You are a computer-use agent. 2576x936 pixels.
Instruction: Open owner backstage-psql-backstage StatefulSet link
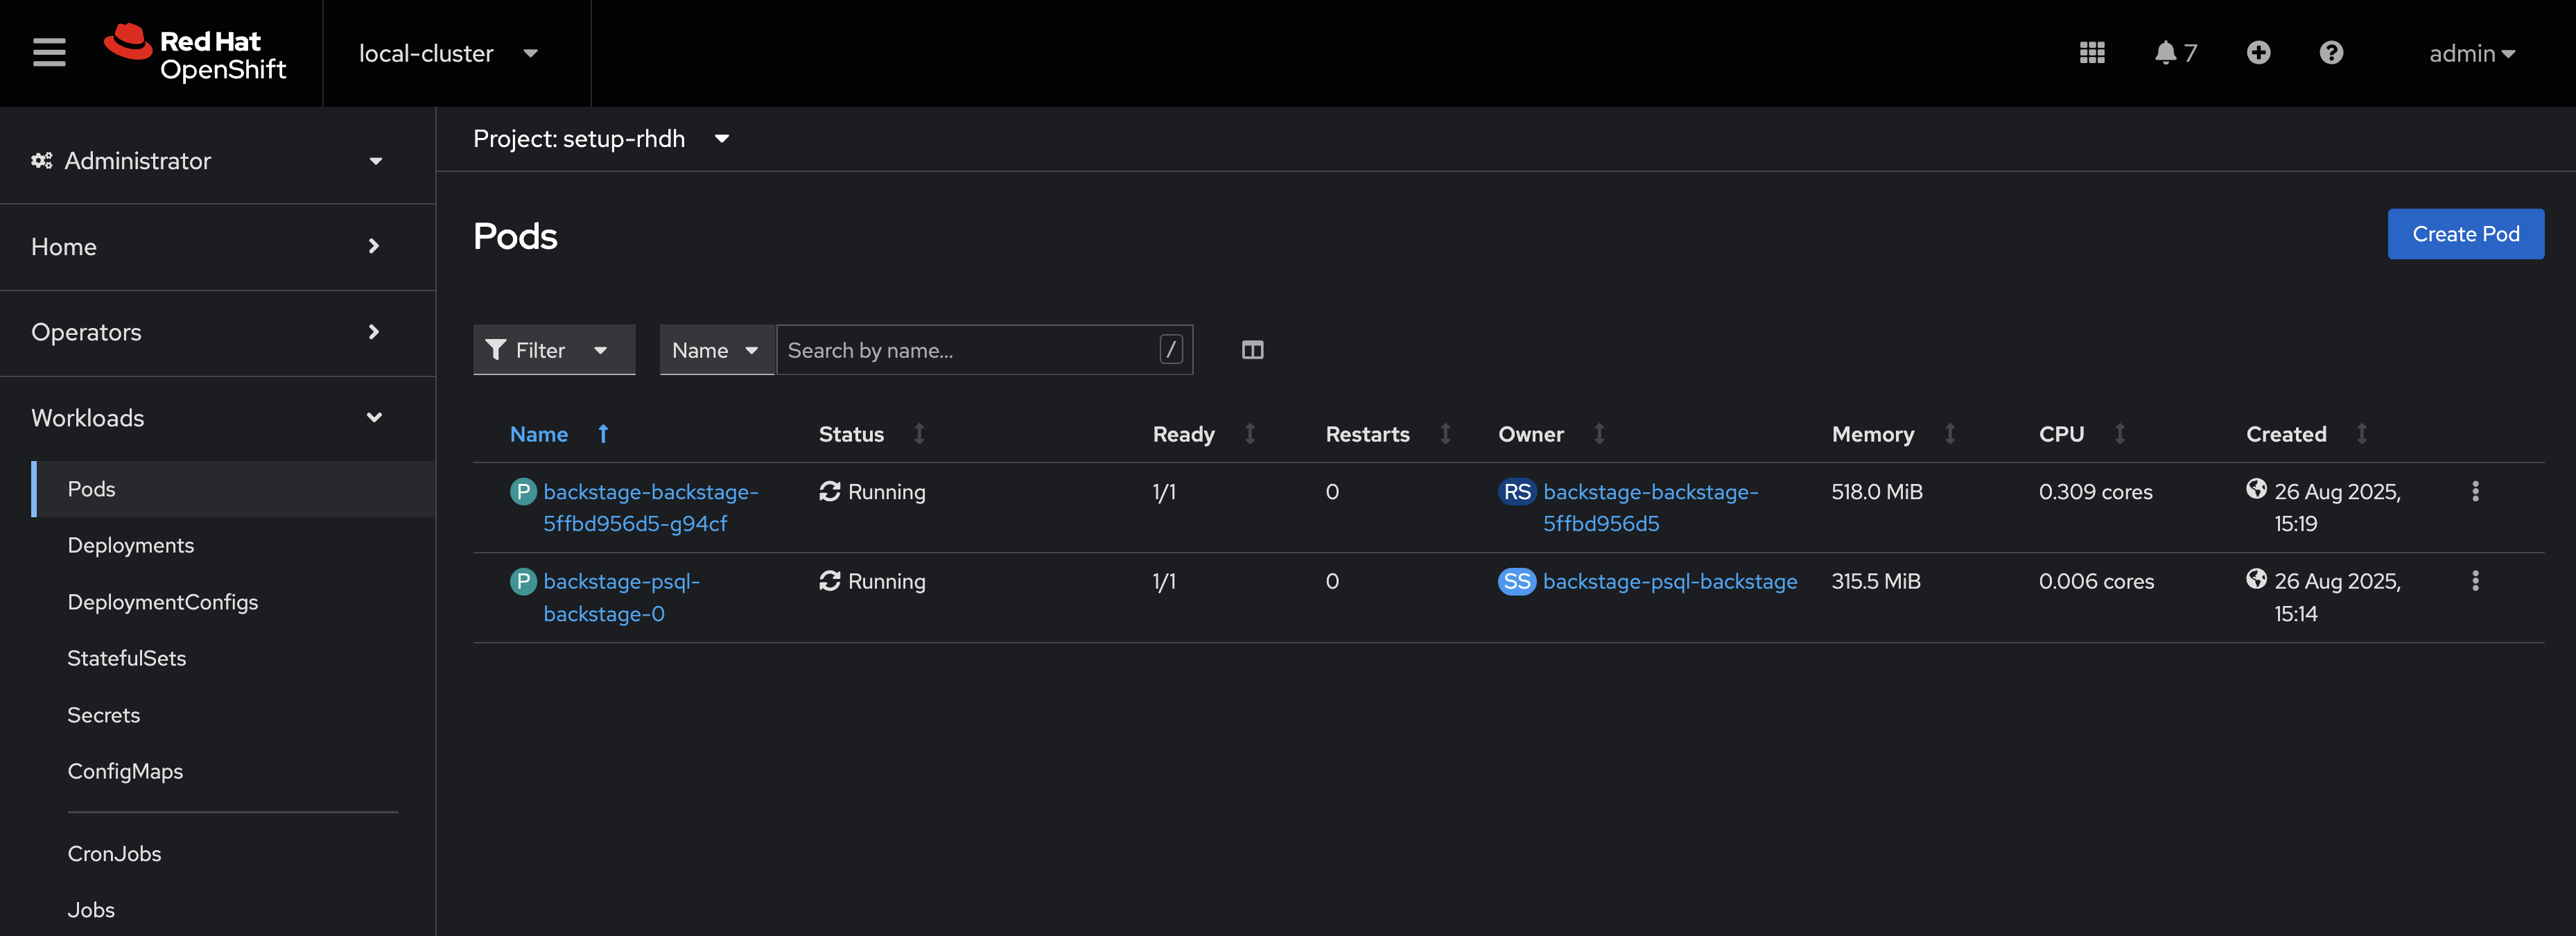(x=1670, y=582)
